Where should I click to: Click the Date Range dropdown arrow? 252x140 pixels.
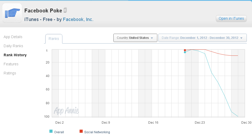[x=241, y=38]
